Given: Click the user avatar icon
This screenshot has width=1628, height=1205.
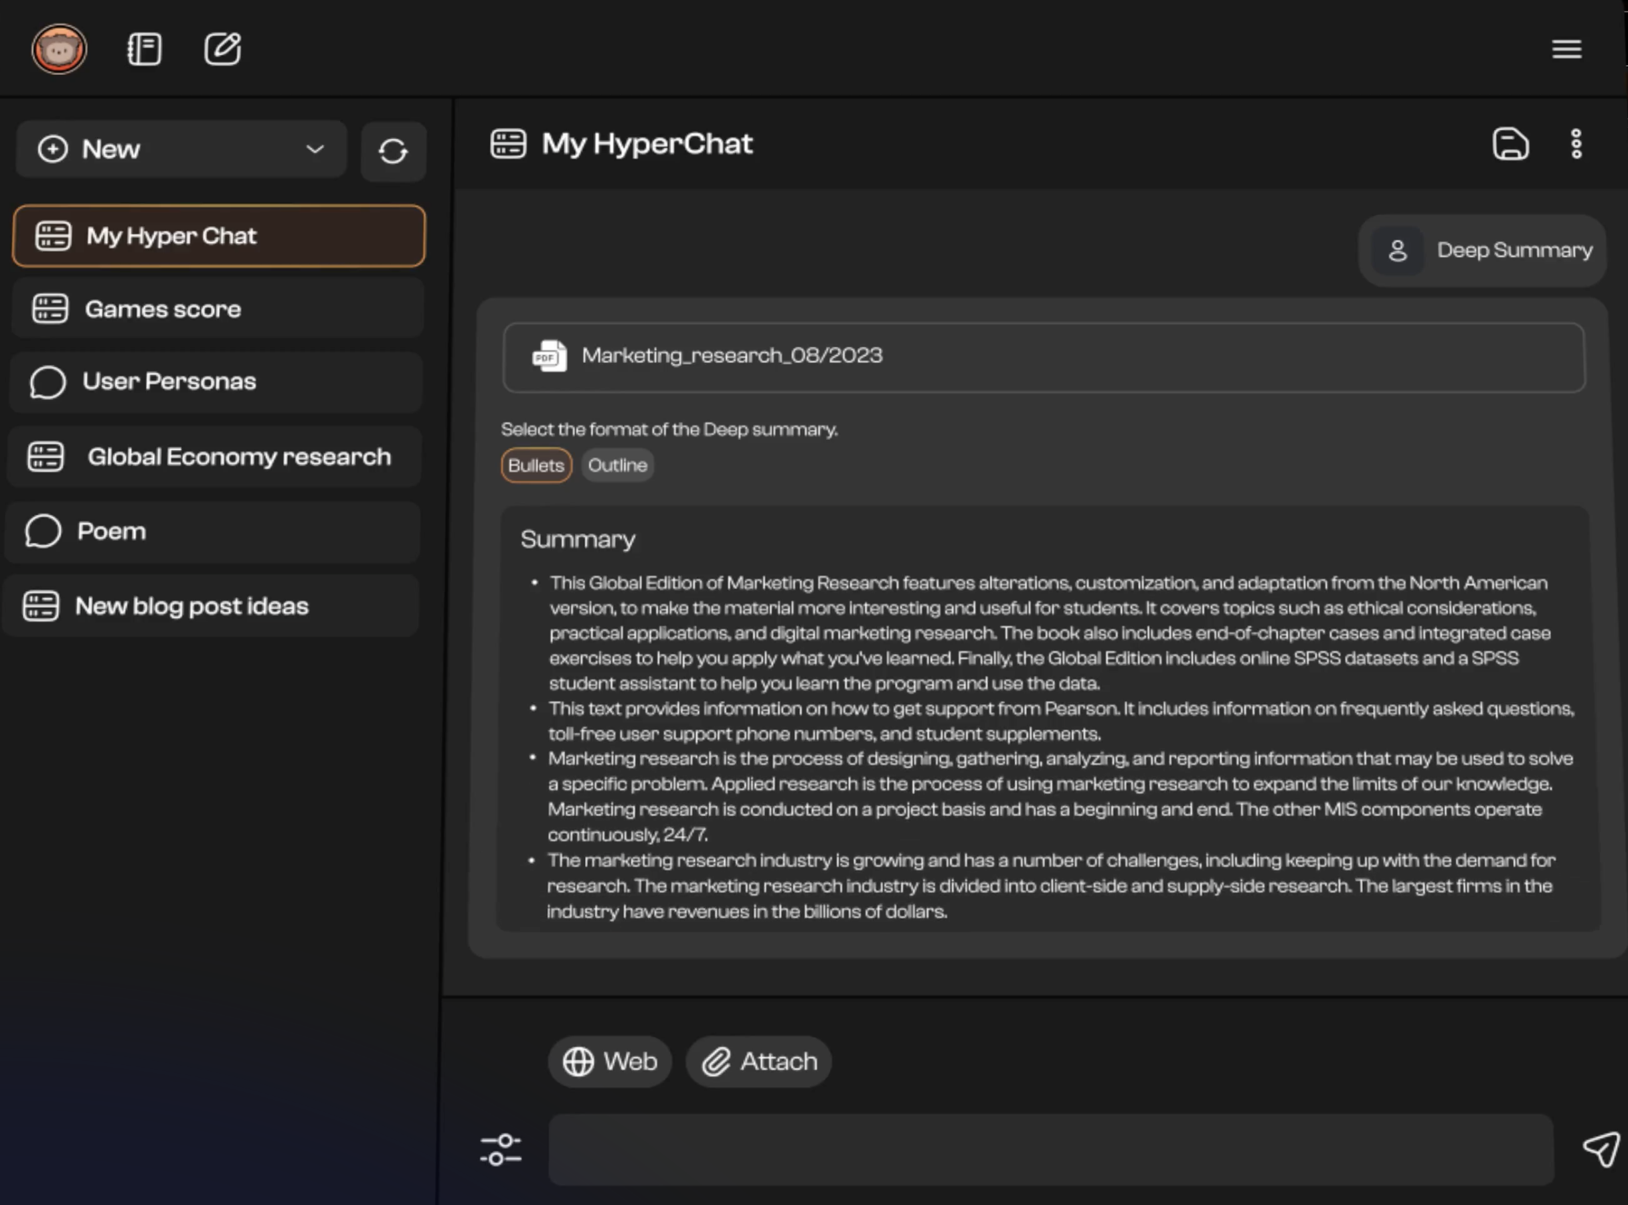Looking at the screenshot, I should point(59,50).
